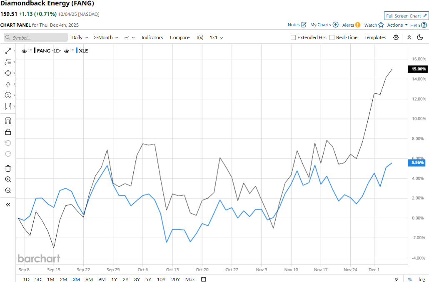Open XLE series options ellipsis
The image size is (429, 282).
(x=72, y=50)
